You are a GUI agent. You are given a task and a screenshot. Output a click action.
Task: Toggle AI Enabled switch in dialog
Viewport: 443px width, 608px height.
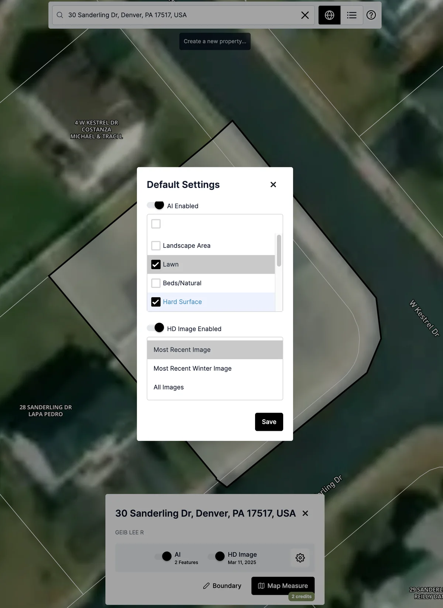pyautogui.click(x=155, y=205)
